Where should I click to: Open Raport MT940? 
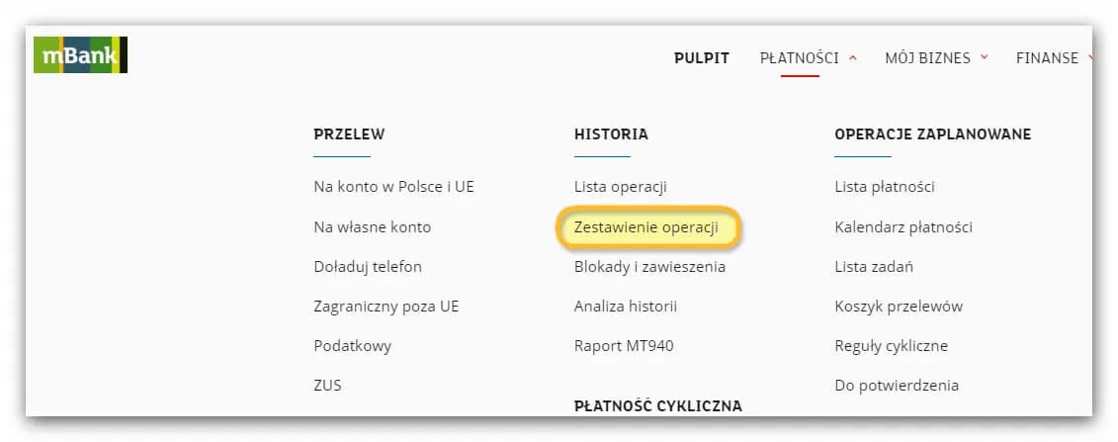coord(624,346)
